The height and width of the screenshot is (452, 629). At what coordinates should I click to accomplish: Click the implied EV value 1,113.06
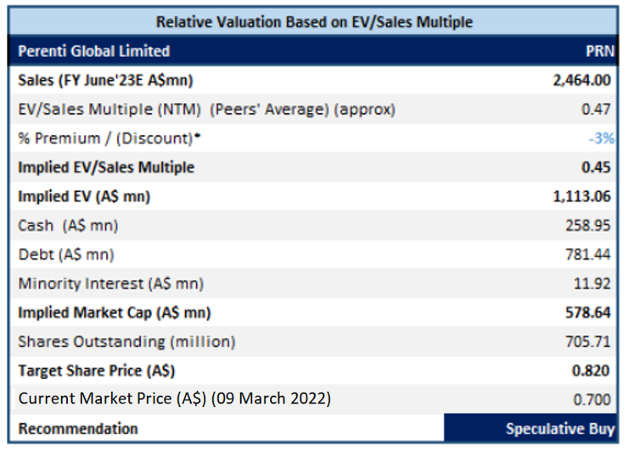pyautogui.click(x=581, y=197)
